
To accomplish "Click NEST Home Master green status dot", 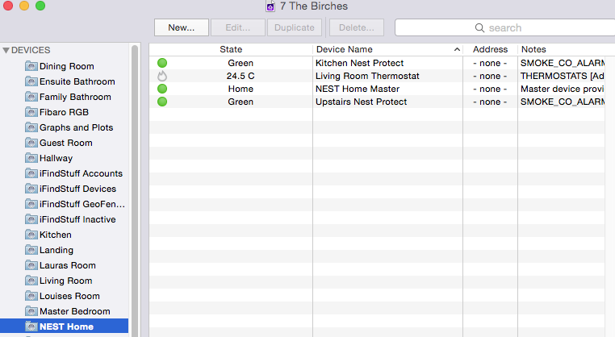I will click(x=162, y=89).
